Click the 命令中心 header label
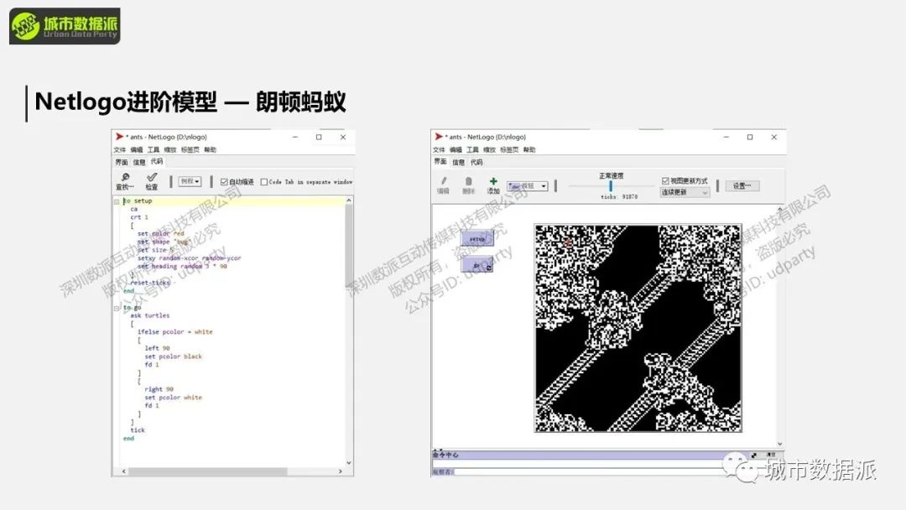 click(x=445, y=455)
